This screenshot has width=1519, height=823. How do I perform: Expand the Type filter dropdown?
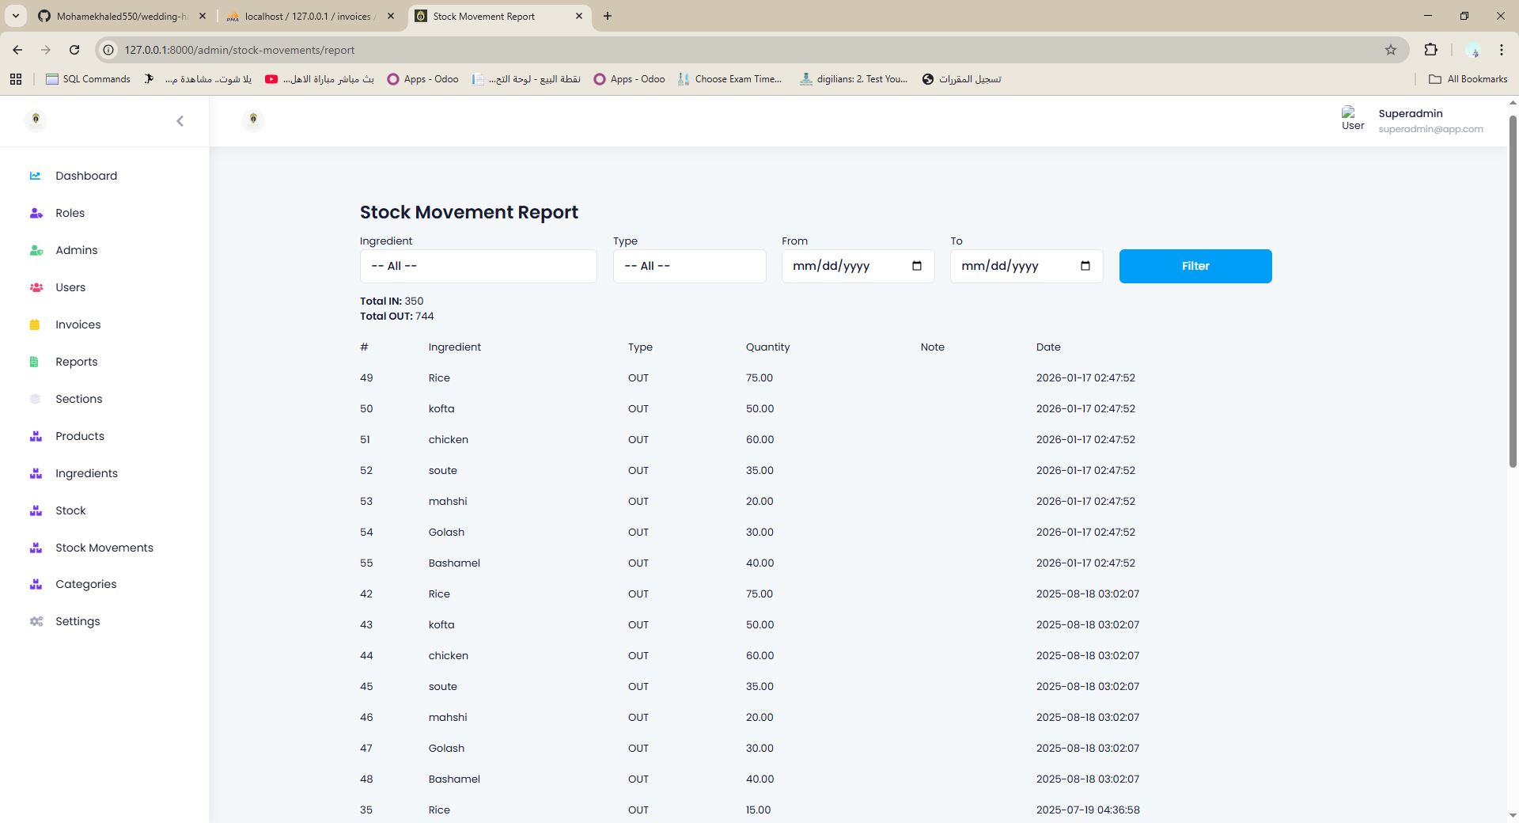[x=688, y=266]
